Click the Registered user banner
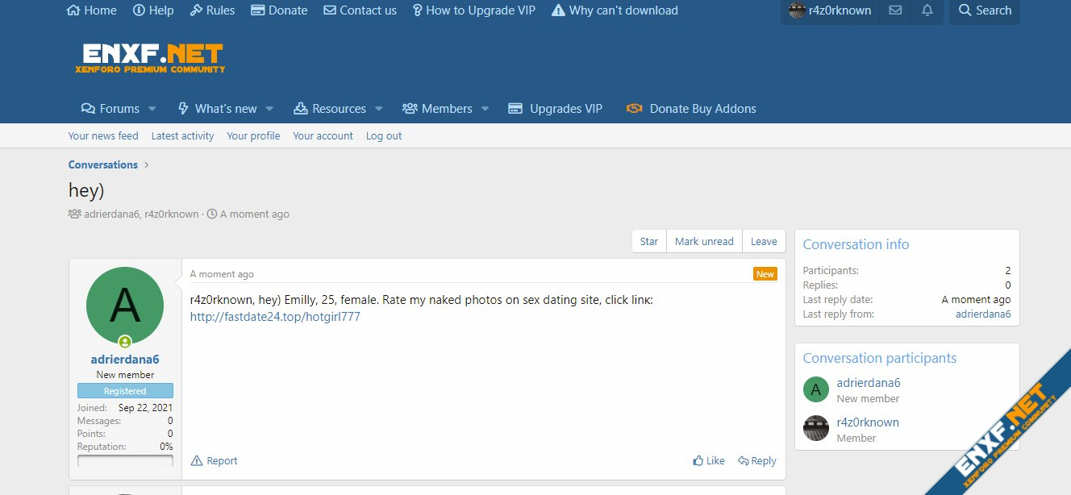This screenshot has width=1071, height=495. pos(125,391)
